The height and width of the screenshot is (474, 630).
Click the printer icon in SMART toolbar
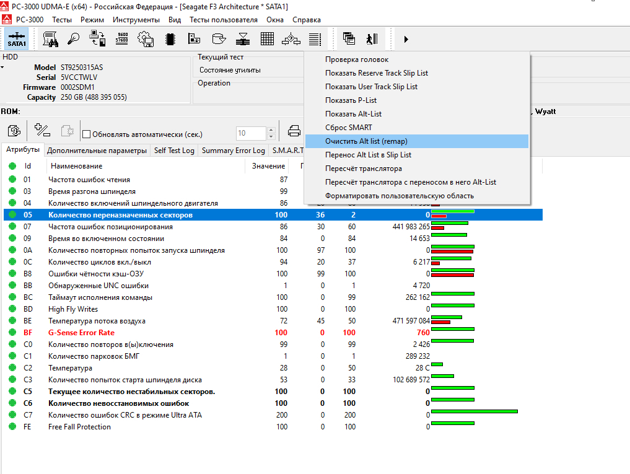pyautogui.click(x=294, y=131)
